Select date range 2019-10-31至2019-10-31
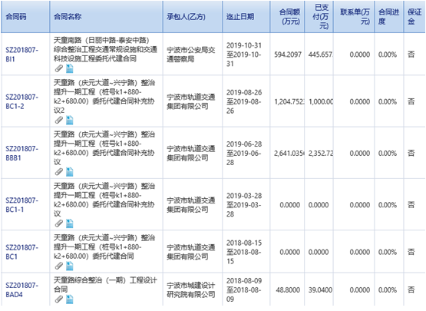426x311 pixels. (x=244, y=55)
